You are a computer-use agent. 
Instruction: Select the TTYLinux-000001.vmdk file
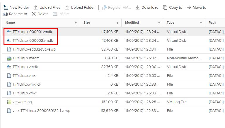33,32
